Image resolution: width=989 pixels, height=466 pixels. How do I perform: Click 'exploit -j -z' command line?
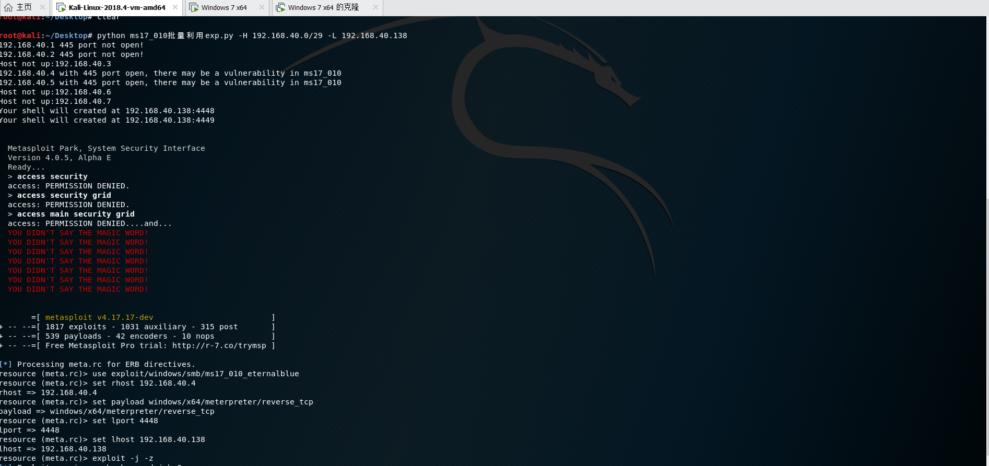(77, 458)
